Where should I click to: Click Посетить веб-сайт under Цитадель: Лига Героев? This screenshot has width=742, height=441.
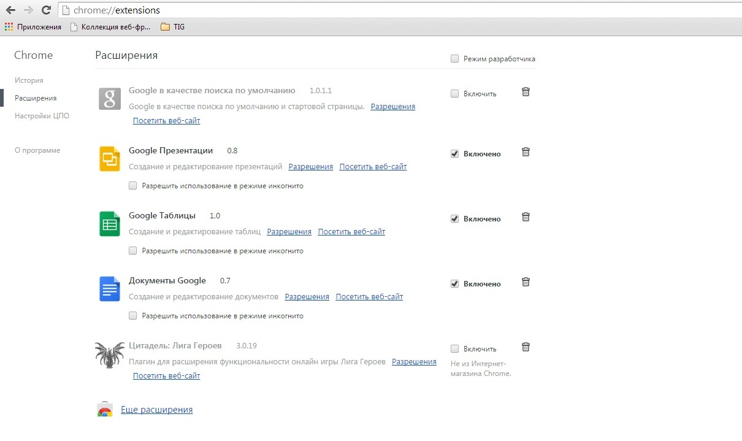pyautogui.click(x=166, y=376)
